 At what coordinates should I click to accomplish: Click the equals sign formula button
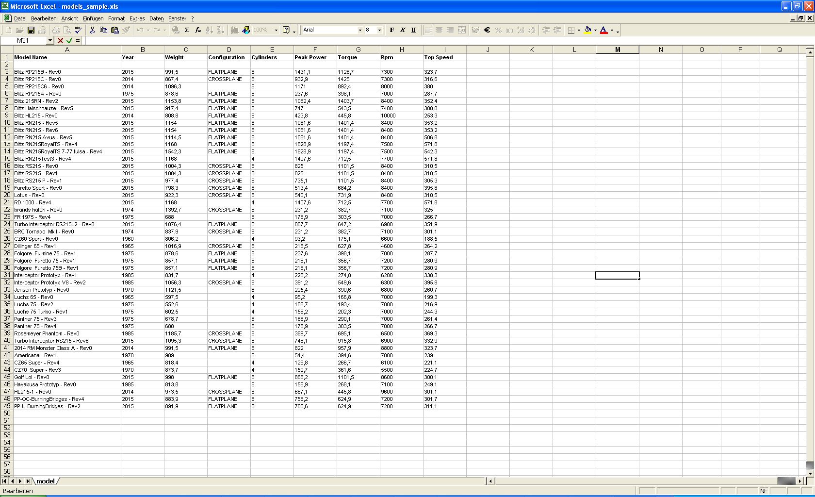tap(78, 41)
